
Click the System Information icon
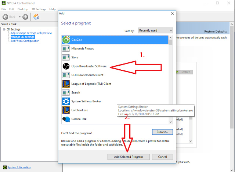[x=5, y=167]
